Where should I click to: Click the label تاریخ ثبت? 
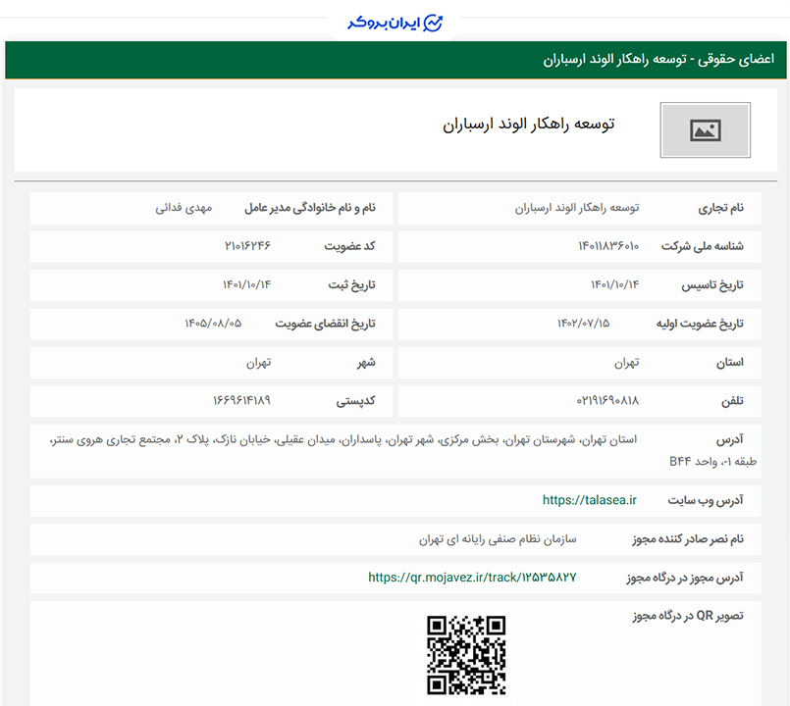pos(351,285)
